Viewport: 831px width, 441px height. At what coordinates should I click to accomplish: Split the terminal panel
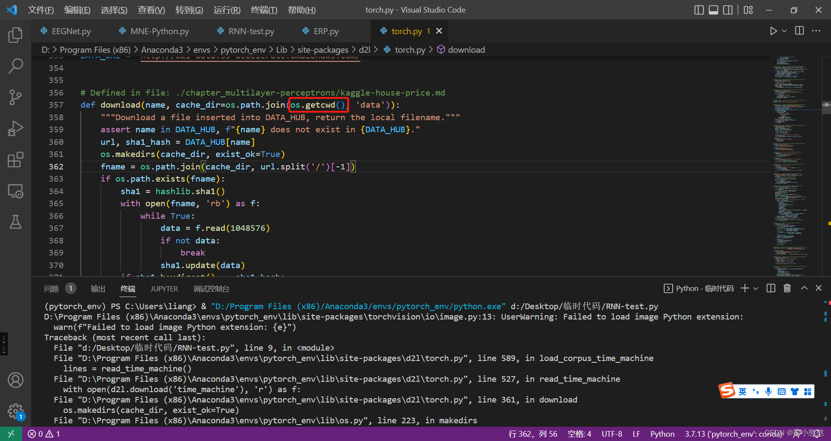tap(771, 288)
